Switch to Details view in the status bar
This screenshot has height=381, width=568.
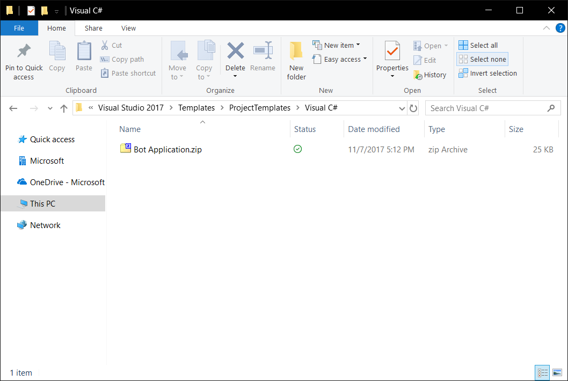[x=542, y=372]
